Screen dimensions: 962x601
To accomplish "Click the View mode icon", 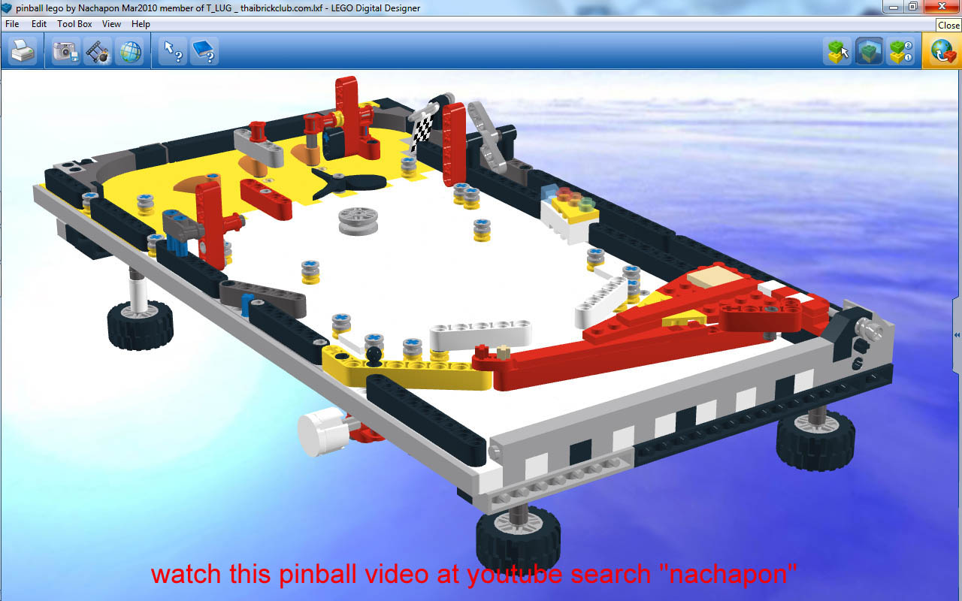I will pos(870,51).
